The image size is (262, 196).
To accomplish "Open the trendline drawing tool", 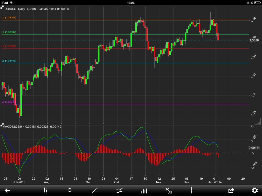I will pyautogui.click(x=94, y=191).
